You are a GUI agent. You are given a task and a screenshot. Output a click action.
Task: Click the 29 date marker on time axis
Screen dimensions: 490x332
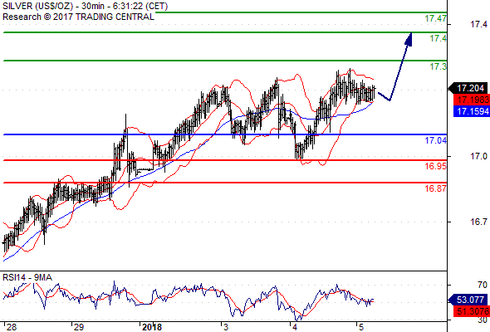pos(79,327)
